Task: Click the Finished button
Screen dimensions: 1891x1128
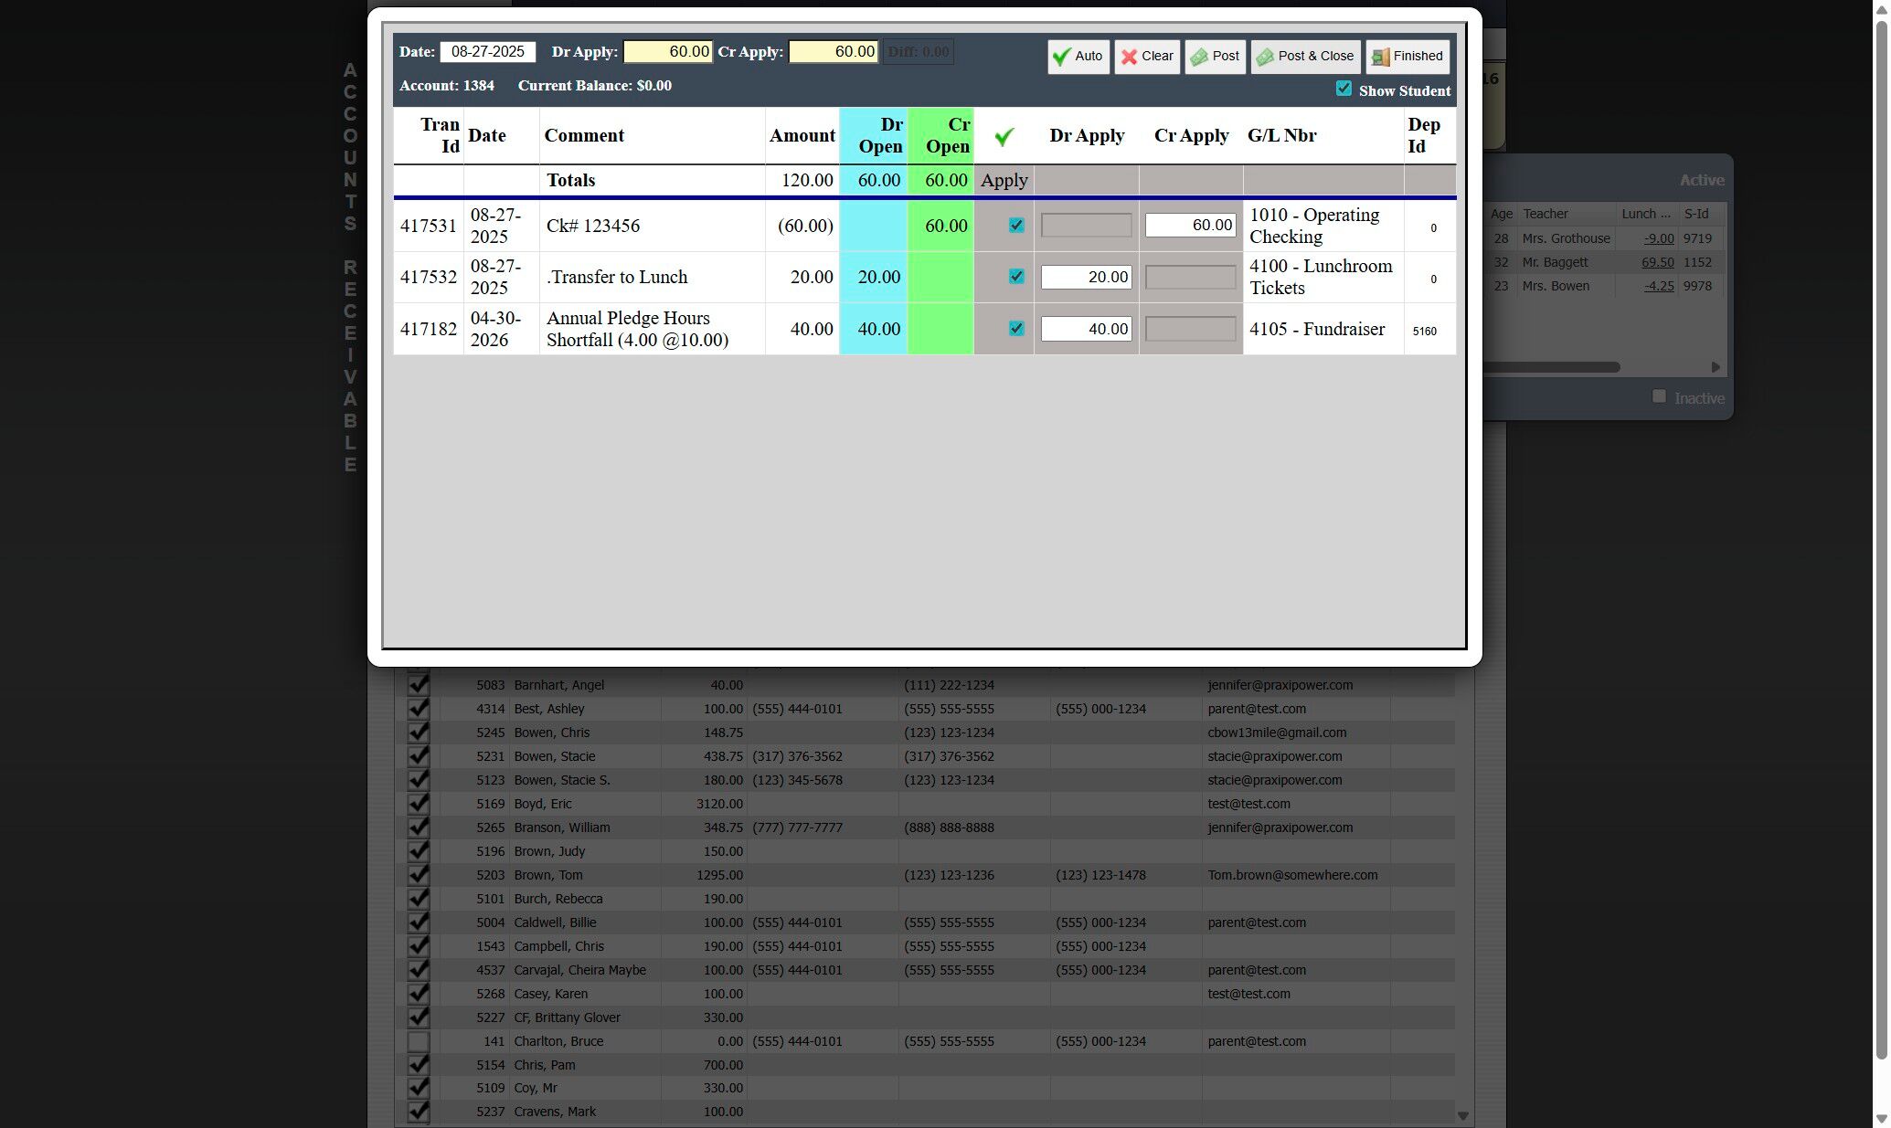Action: (1407, 57)
